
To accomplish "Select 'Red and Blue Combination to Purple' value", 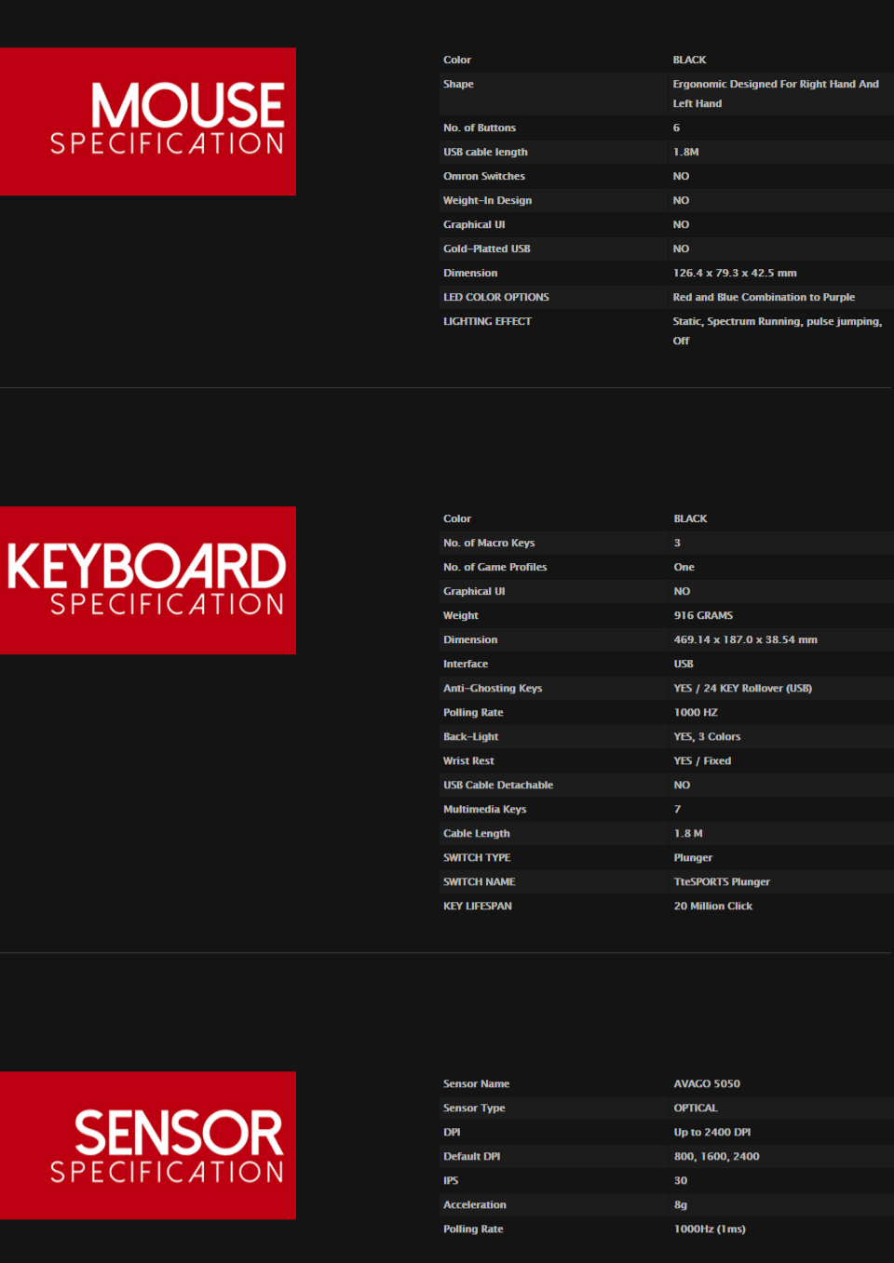I will (764, 297).
